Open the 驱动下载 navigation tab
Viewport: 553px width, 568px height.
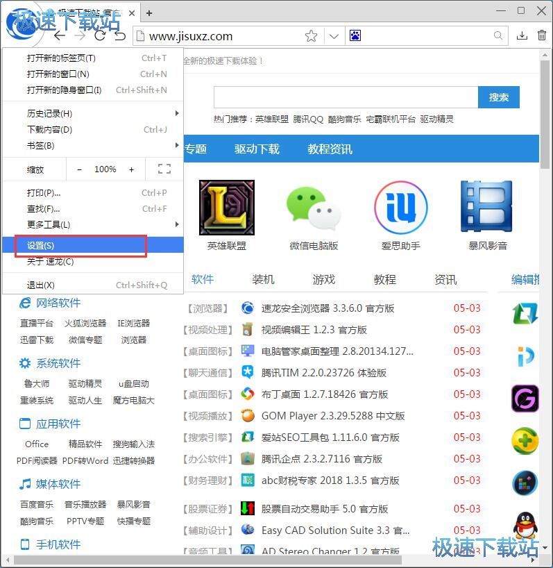(257, 149)
